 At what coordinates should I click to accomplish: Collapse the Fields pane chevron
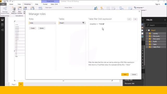(x=165, y=20)
